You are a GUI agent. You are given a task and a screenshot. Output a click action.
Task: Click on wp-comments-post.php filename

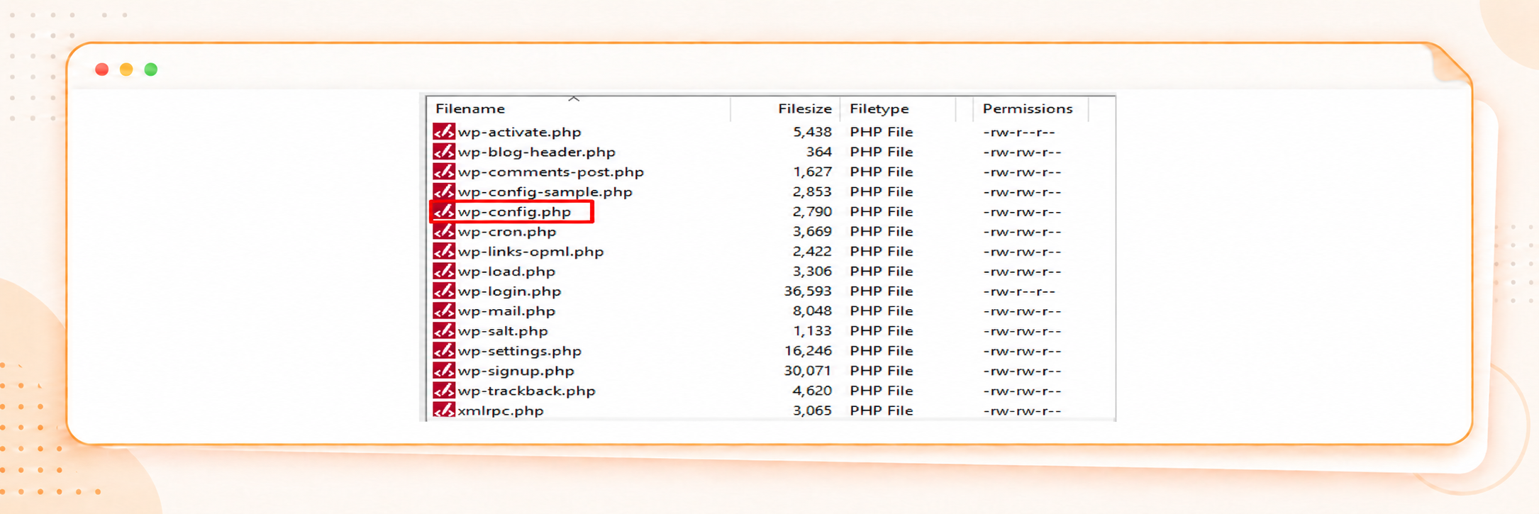tap(550, 172)
